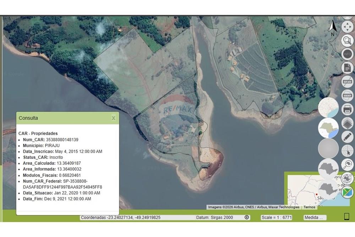Activate the zoom-to-area magnifier tool
This screenshot has height=237, width=355.
tap(347, 41)
